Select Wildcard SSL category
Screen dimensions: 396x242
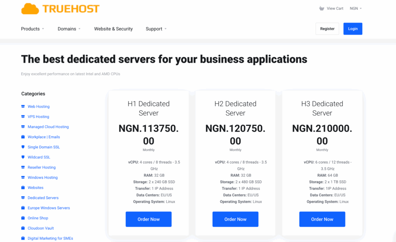(39, 157)
